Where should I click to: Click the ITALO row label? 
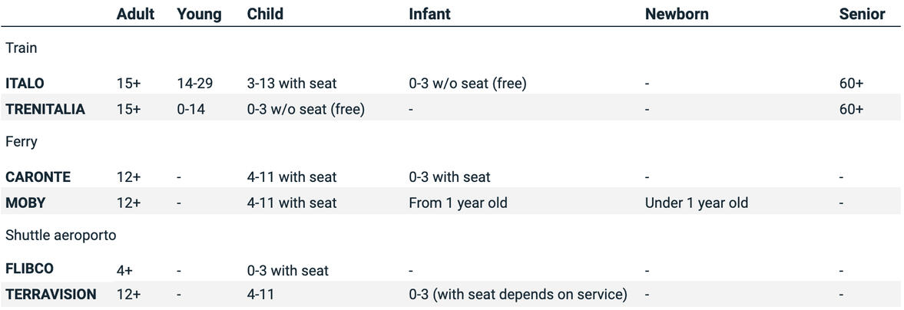click(25, 83)
